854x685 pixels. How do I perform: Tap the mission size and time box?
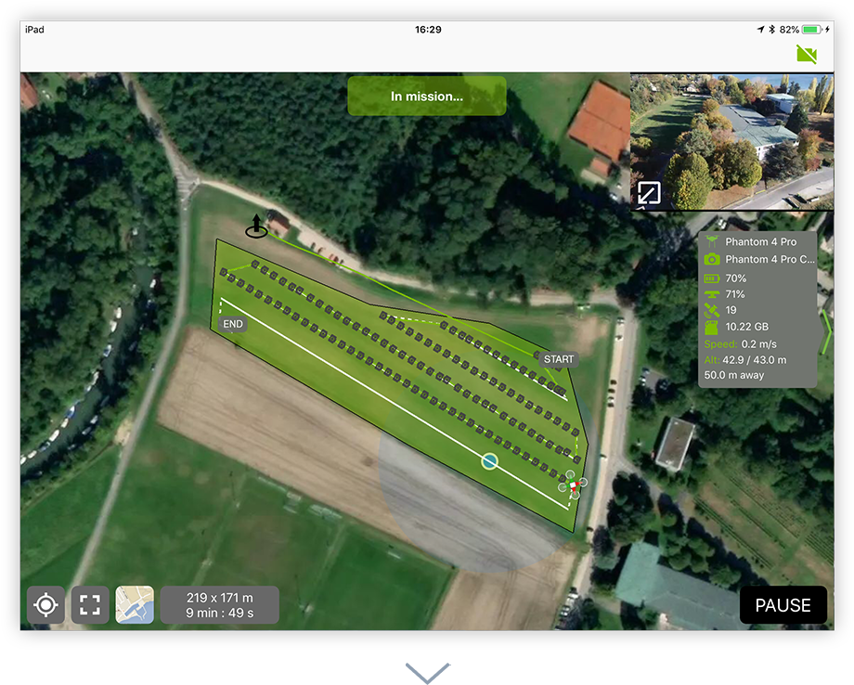220,605
